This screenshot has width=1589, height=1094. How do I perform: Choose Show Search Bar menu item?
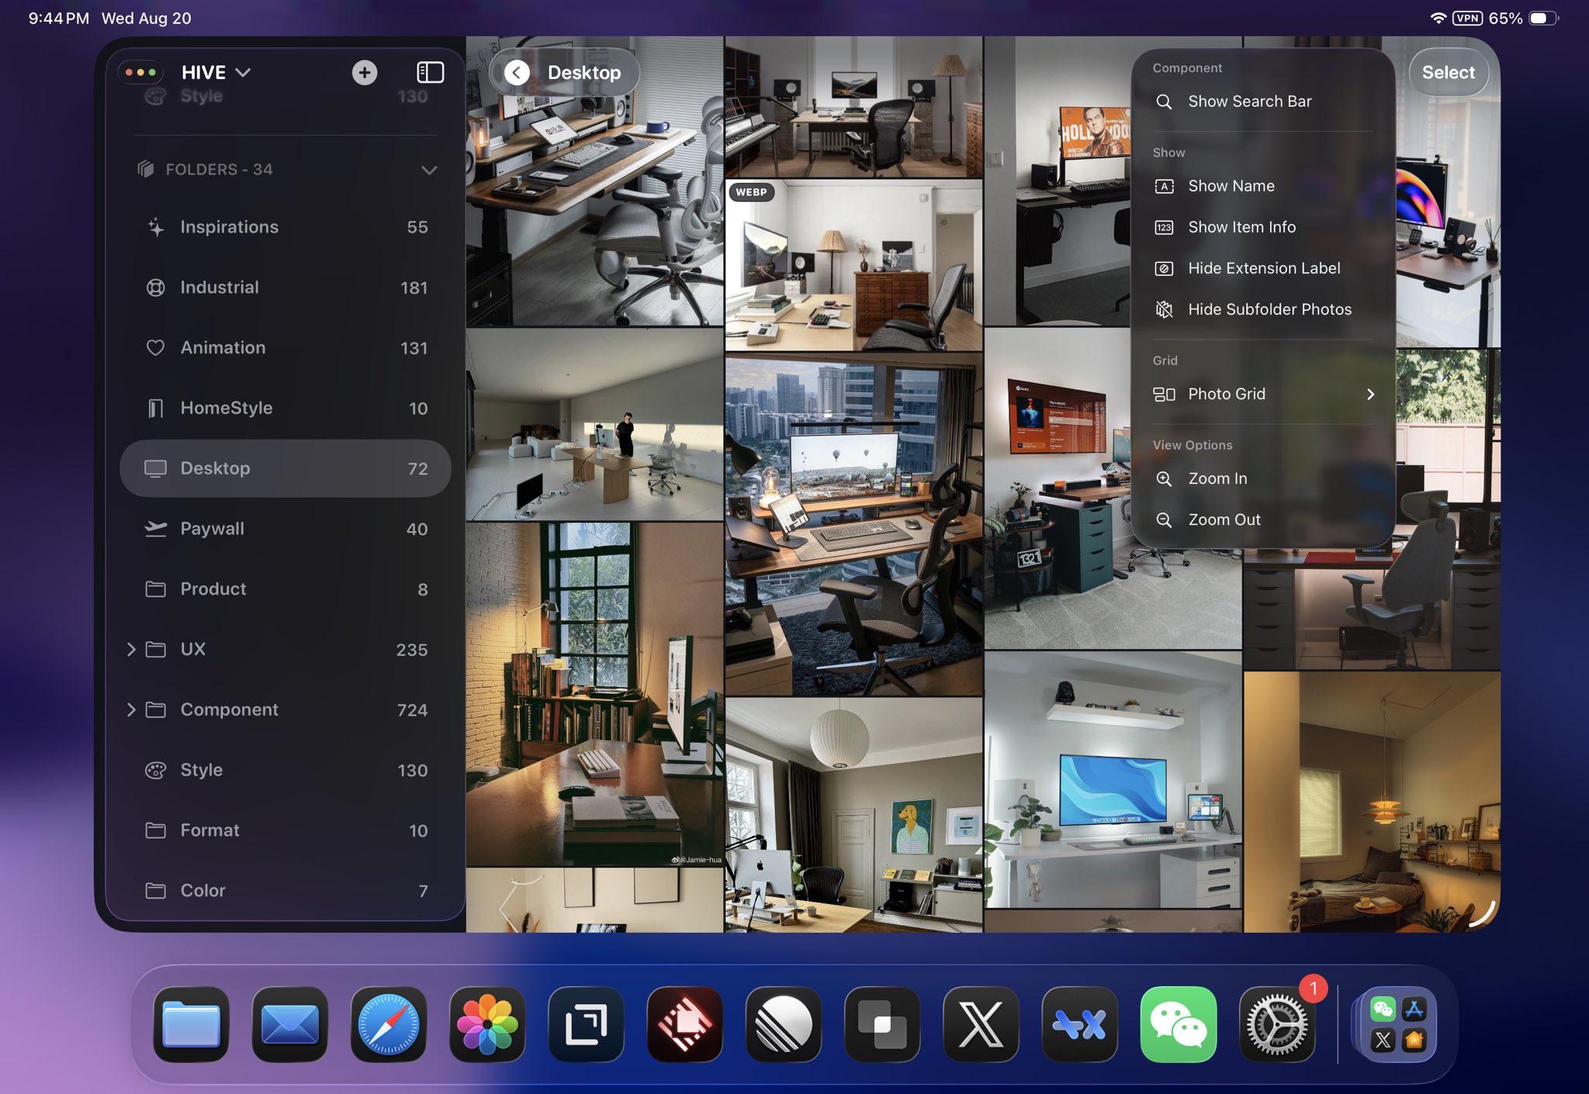(1249, 102)
